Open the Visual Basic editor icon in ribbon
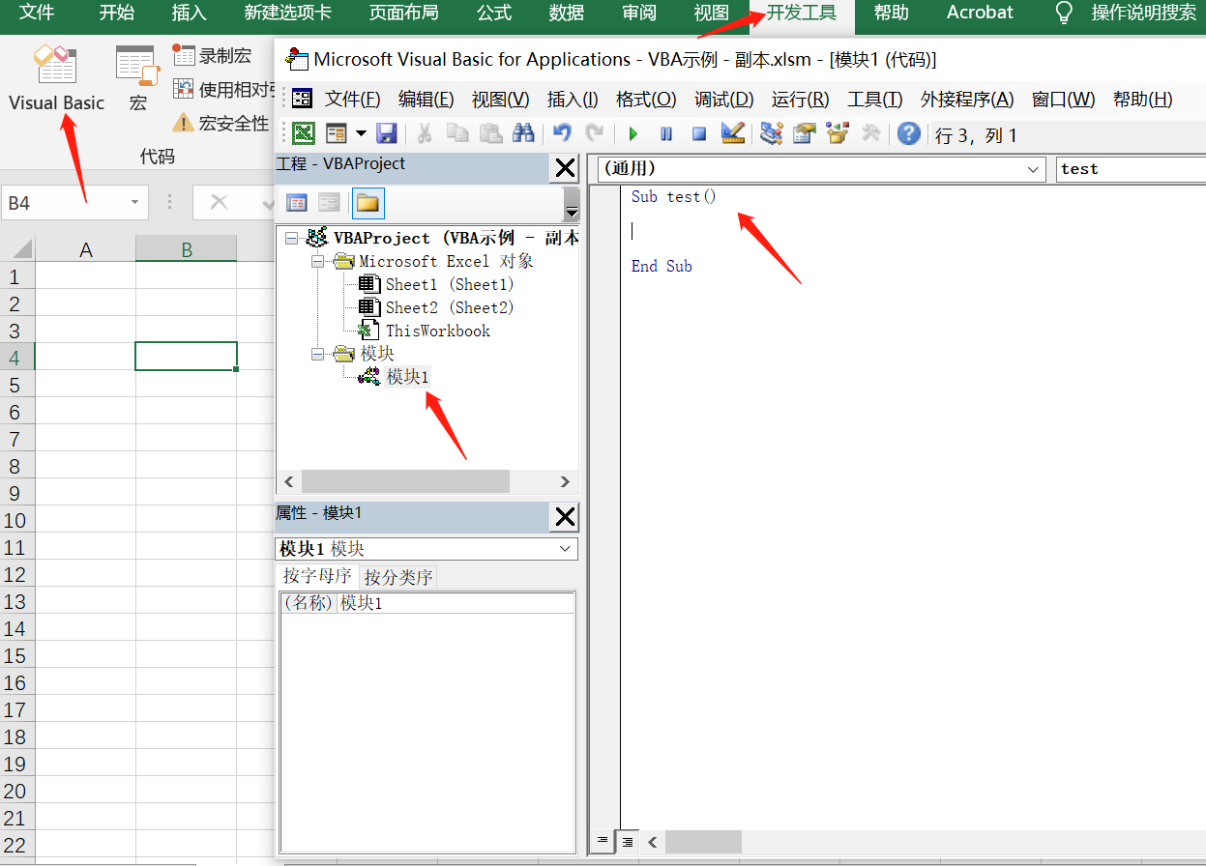 56,78
